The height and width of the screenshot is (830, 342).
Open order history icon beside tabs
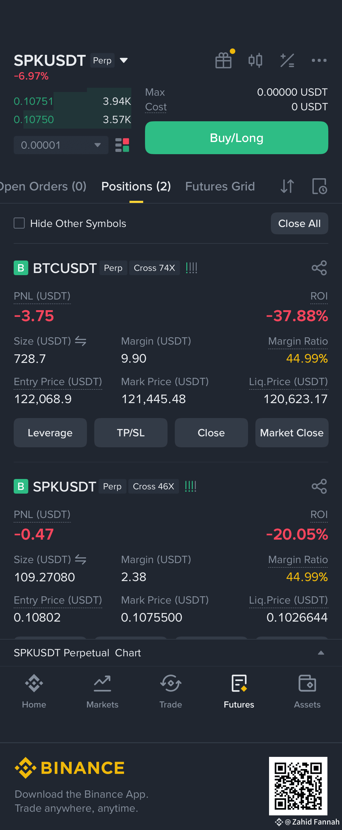coord(320,186)
